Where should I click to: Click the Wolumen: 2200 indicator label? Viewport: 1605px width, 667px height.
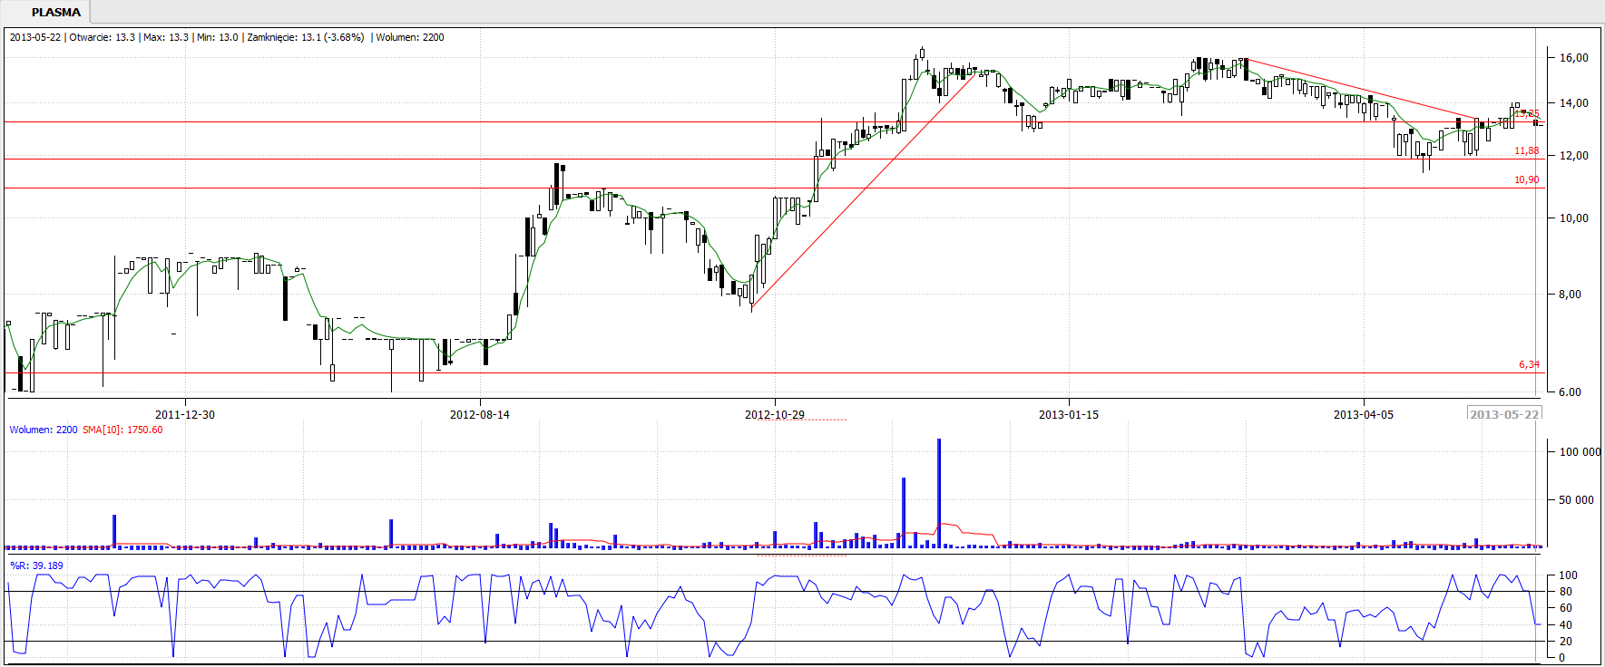click(x=44, y=430)
